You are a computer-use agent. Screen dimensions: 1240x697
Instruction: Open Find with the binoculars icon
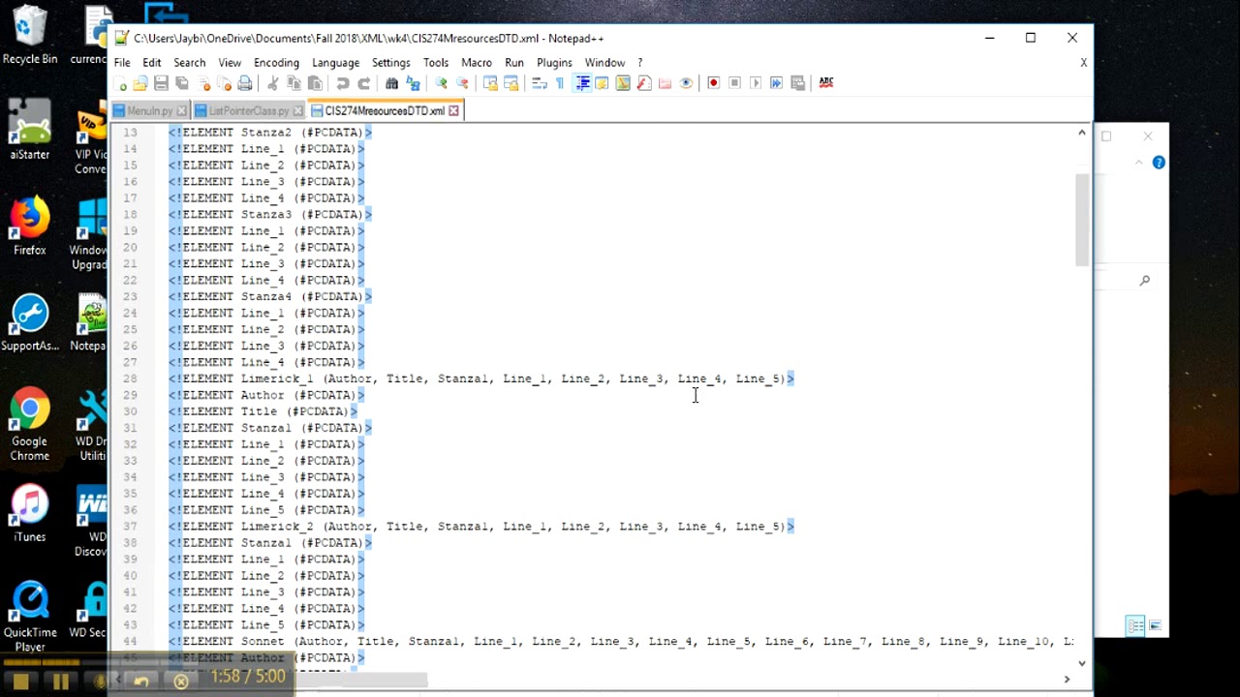tap(391, 83)
